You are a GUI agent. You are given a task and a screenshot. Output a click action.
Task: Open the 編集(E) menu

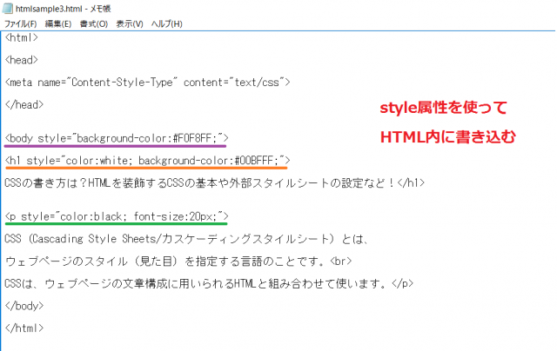tap(58, 24)
